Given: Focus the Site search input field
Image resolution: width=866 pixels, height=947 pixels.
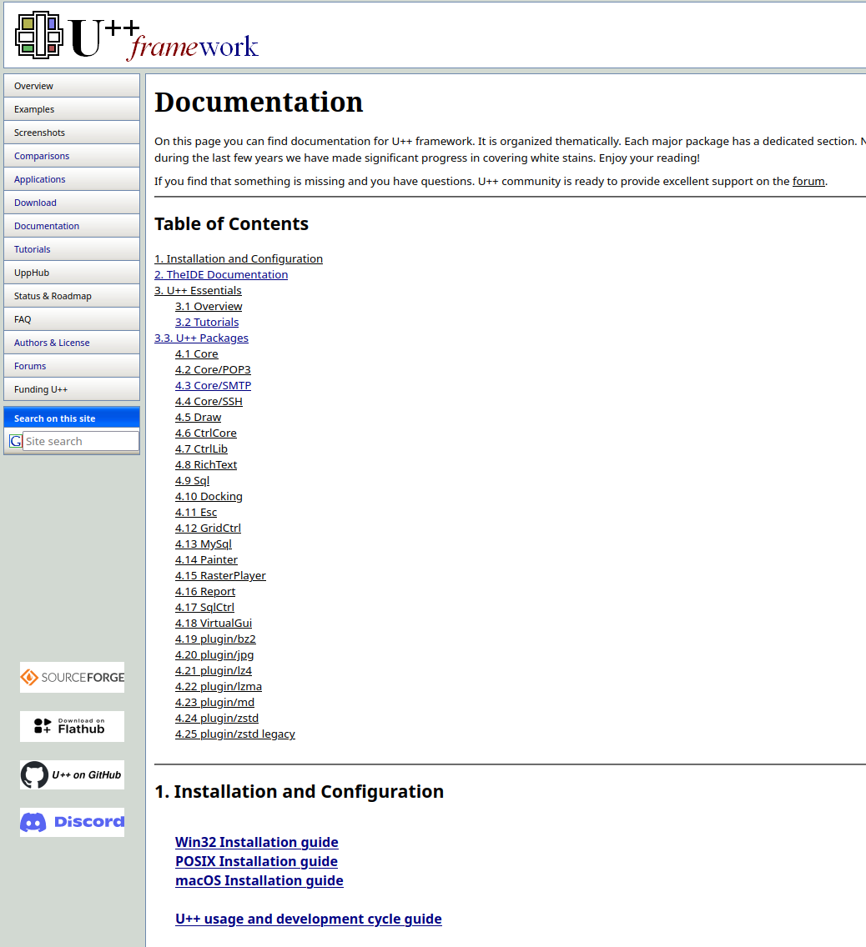Looking at the screenshot, I should [80, 441].
